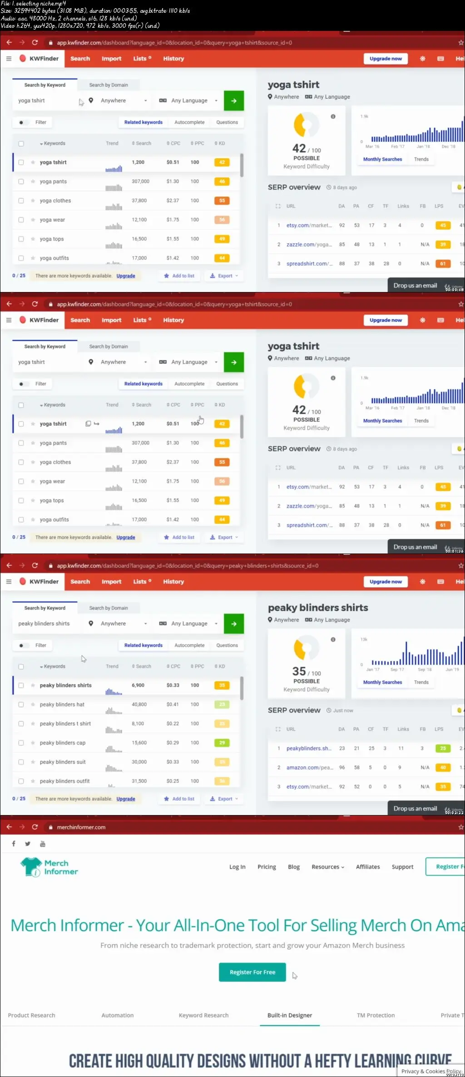465x1077 pixels.
Task: Open Autocomplete tab in peaky blinders frame
Action: [x=189, y=645]
